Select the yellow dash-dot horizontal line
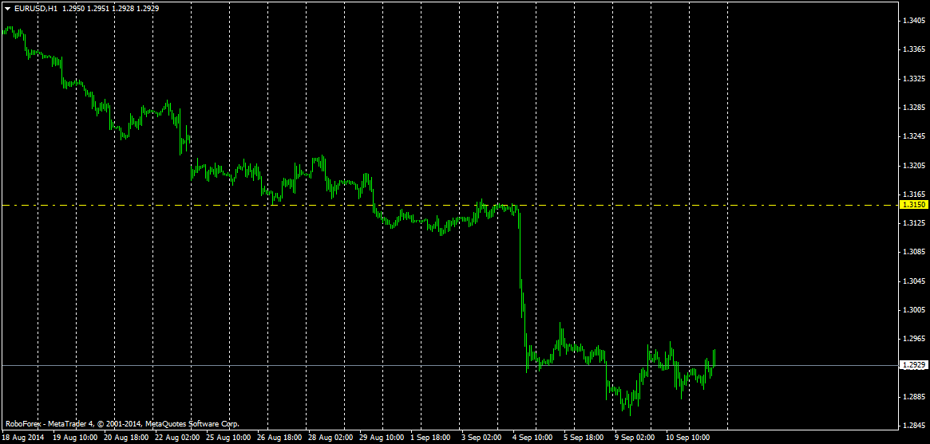This screenshot has width=930, height=444. click(x=449, y=206)
